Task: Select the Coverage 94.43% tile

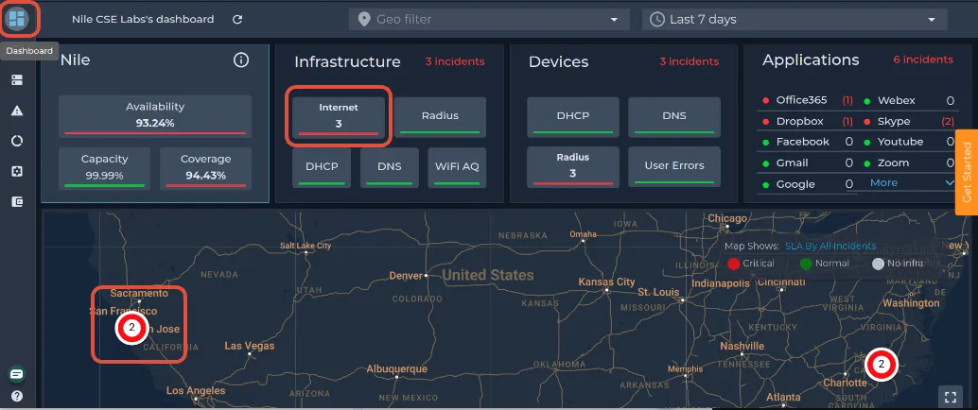Action: click(206, 168)
